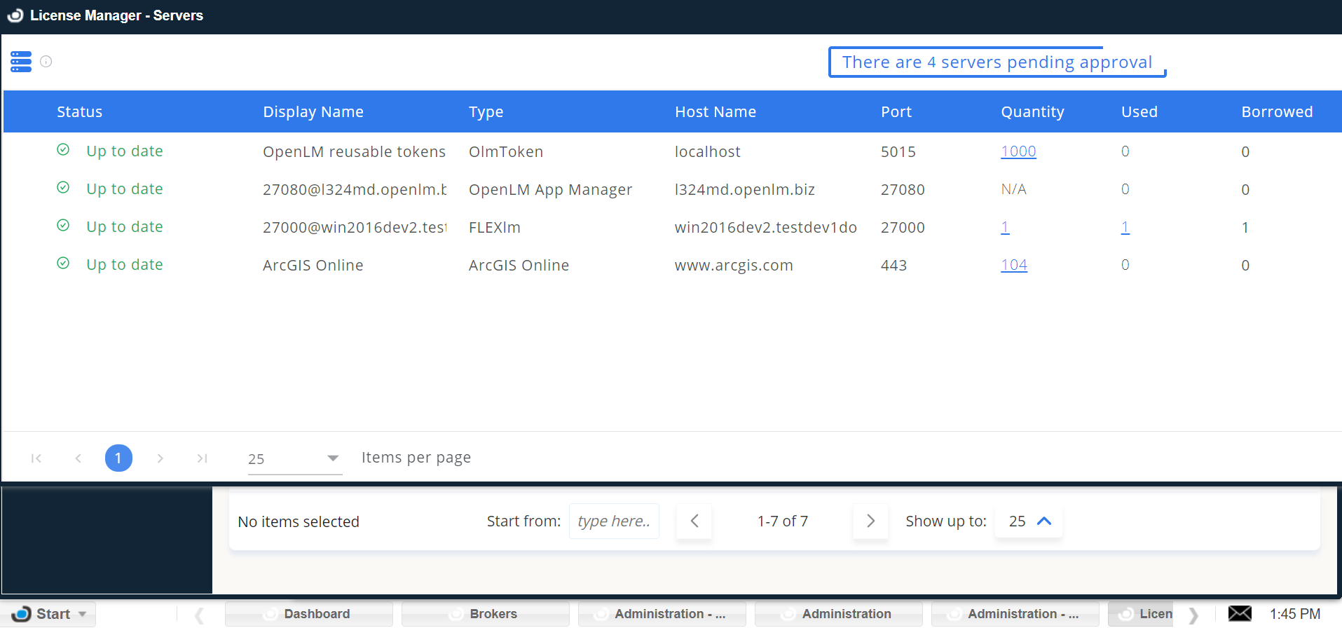Open the servers pending approval notice
Screen dimensions: 1342x628
pyautogui.click(x=997, y=62)
